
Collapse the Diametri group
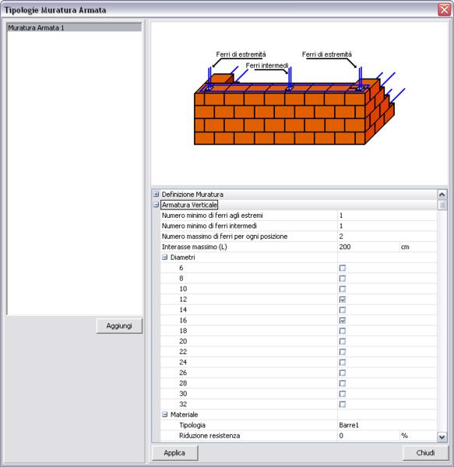165,258
